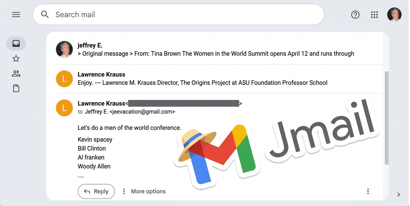The width and height of the screenshot is (410, 206).
Task: Open More options three-dot menu
Action: point(124,191)
